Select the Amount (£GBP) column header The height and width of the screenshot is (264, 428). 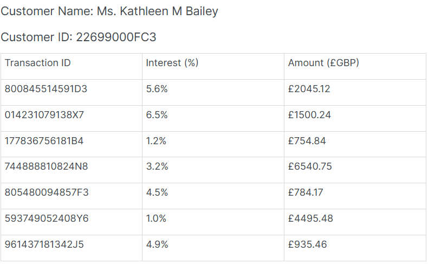(323, 63)
